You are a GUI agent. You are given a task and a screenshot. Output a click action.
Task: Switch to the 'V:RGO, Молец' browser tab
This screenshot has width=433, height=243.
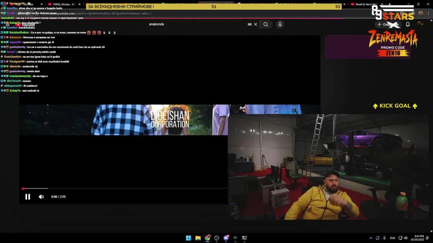pos(64,4)
